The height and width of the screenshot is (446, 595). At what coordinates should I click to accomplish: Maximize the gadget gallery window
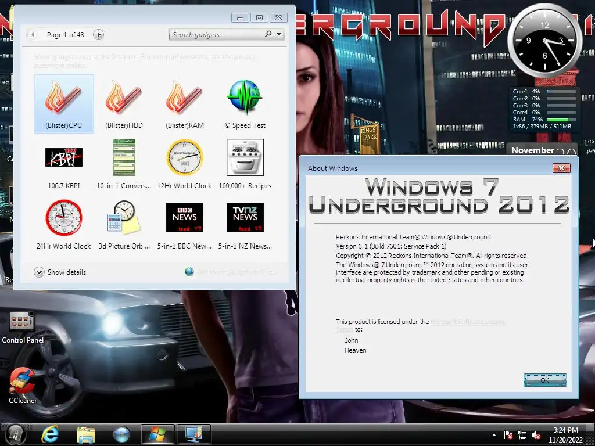click(259, 17)
